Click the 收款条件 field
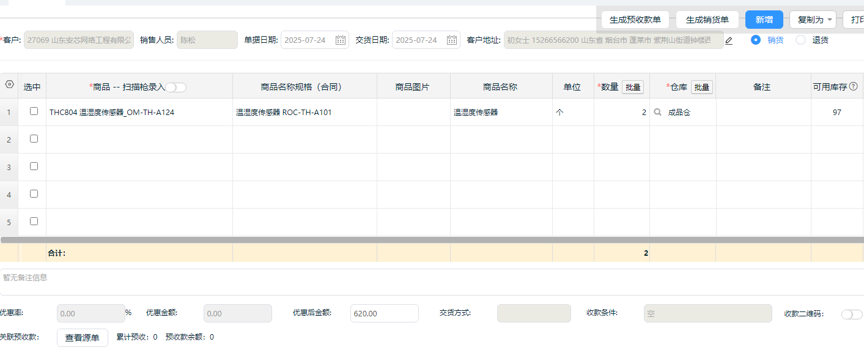 707,313
